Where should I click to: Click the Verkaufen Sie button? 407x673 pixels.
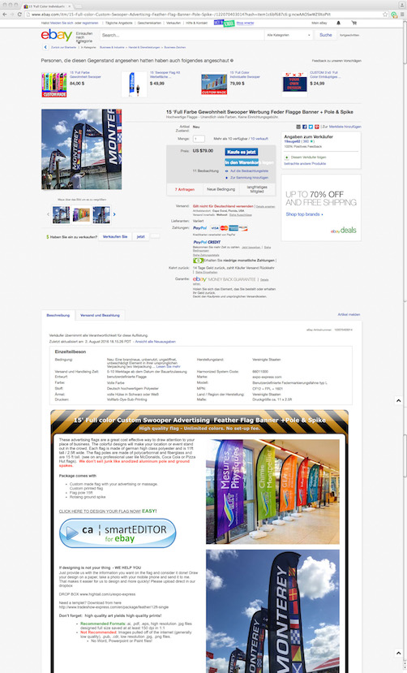pyautogui.click(x=115, y=236)
